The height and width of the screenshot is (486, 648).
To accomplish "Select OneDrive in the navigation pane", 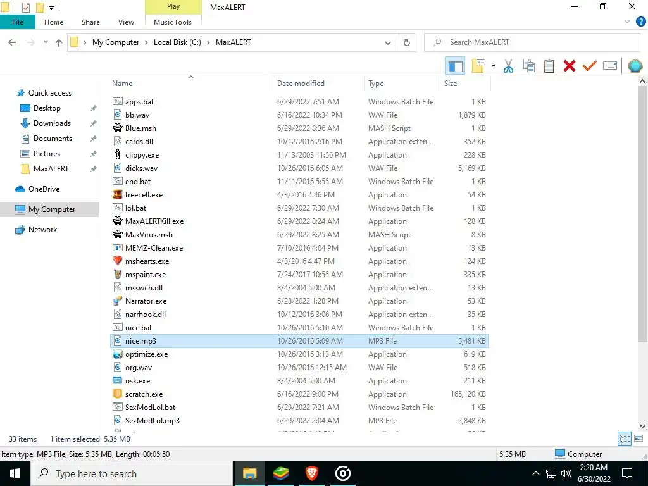I will pos(44,189).
